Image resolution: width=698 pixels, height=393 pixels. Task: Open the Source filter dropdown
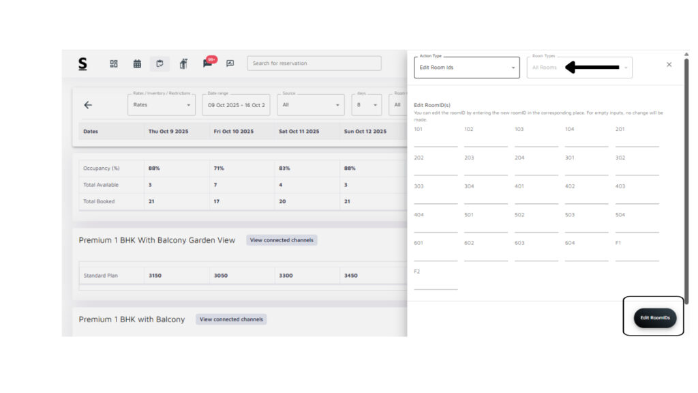click(x=310, y=105)
